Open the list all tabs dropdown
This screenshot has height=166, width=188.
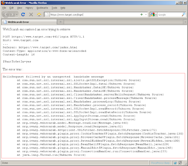click(x=185, y=22)
